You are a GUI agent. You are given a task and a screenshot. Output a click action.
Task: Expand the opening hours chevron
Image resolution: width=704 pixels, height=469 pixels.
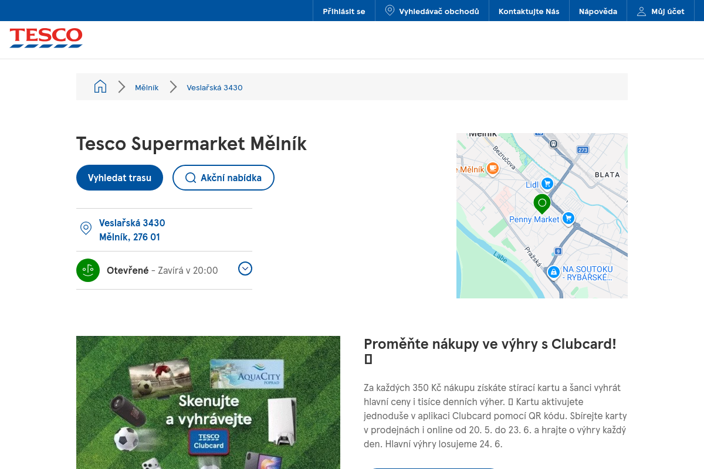pyautogui.click(x=245, y=269)
